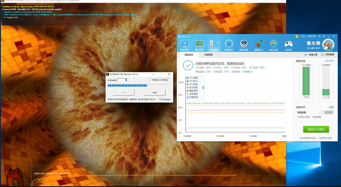Toggle the 高温报警 high temperature alarm switch
Image resolution: width=341 pixels, height=187 pixels.
pyautogui.click(x=325, y=112)
